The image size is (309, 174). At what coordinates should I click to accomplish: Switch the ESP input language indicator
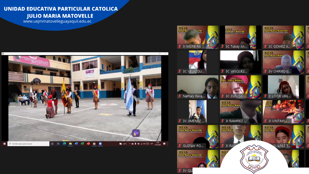152,144
